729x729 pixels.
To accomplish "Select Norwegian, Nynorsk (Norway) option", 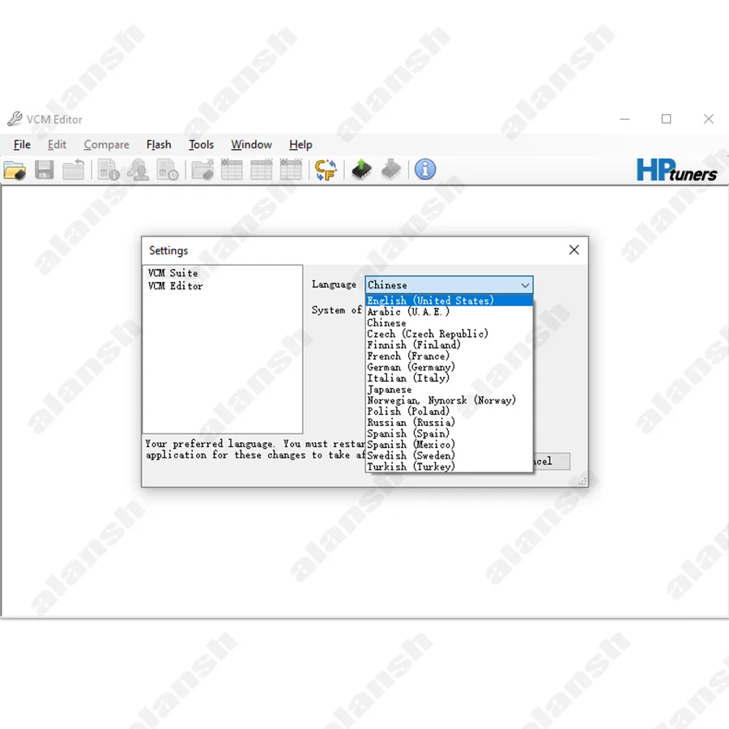I will (449, 400).
